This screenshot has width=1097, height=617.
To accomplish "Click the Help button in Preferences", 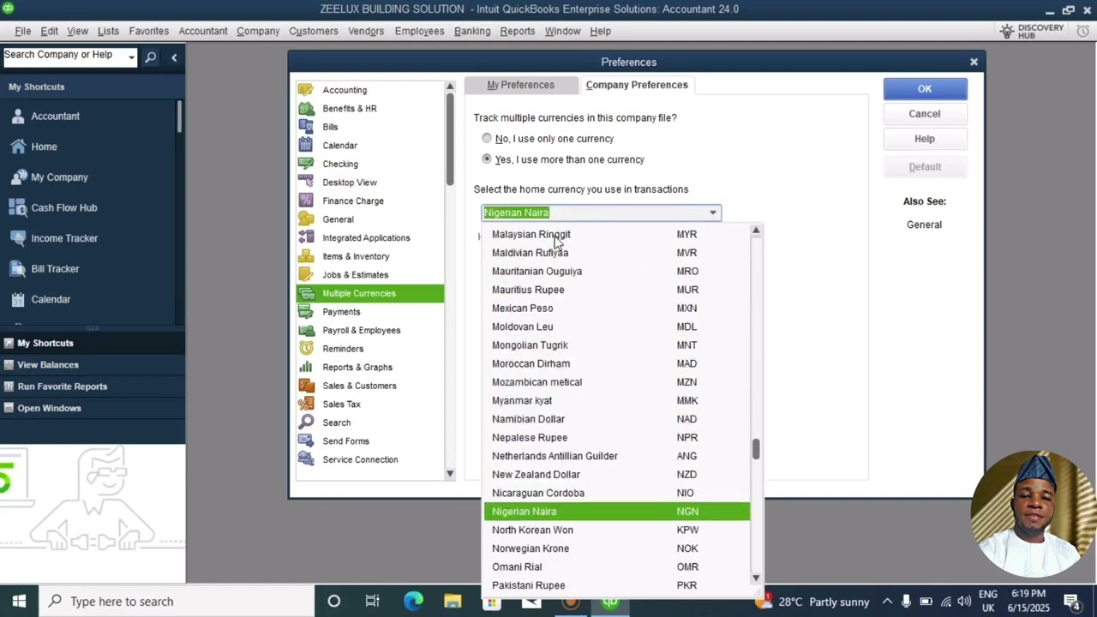I will pyautogui.click(x=925, y=139).
